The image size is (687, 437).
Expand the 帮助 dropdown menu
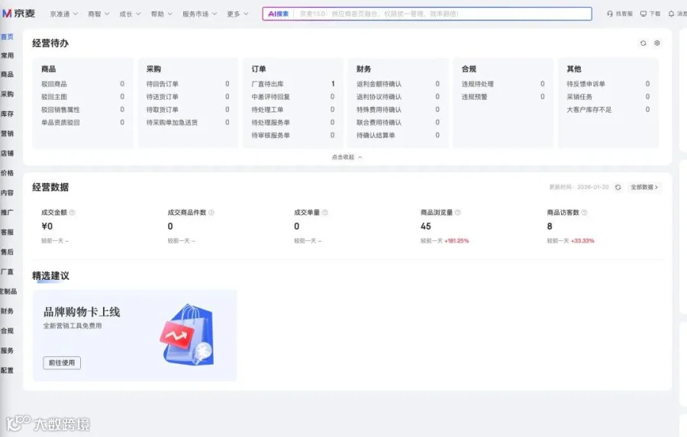[x=162, y=14]
